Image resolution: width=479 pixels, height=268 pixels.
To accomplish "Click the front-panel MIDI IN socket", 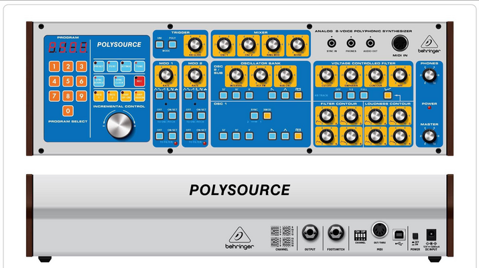I will (400, 43).
